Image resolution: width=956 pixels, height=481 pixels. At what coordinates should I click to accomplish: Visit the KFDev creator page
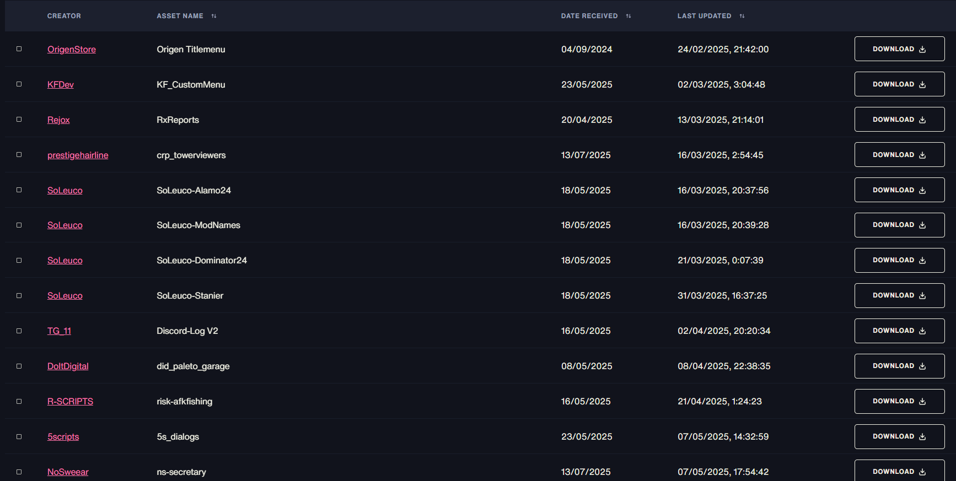click(x=61, y=85)
